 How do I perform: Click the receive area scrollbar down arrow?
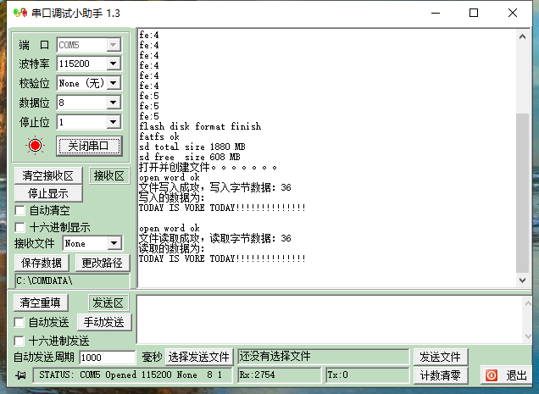[x=522, y=280]
